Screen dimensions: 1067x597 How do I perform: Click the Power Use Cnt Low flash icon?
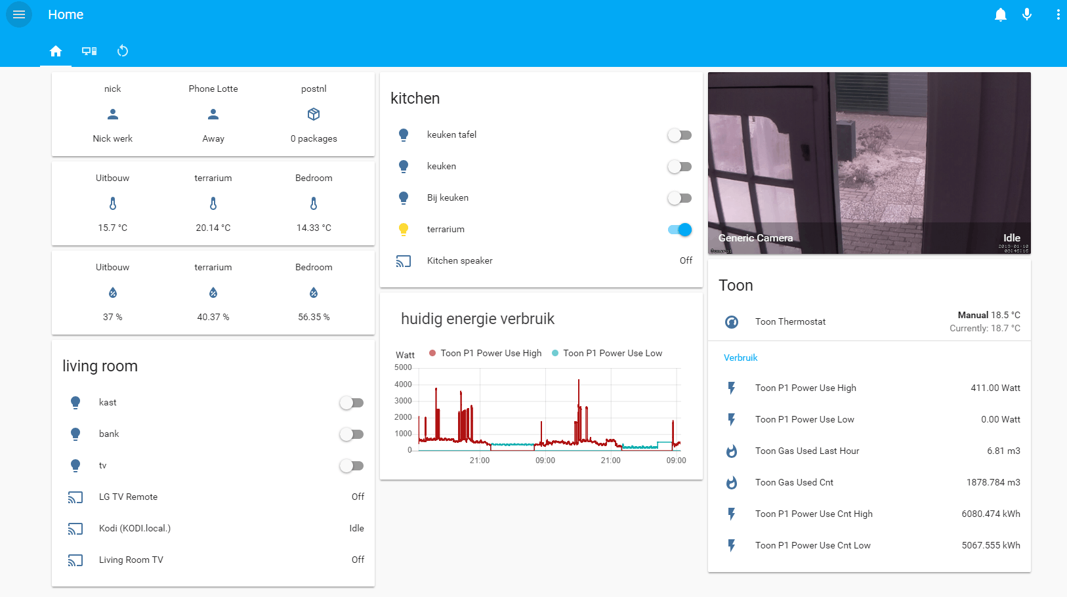point(732,546)
